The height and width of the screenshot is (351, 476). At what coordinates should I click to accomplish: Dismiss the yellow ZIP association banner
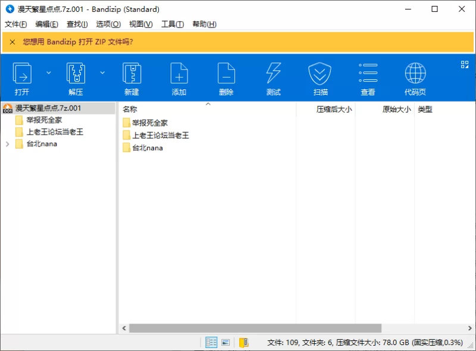(12, 42)
